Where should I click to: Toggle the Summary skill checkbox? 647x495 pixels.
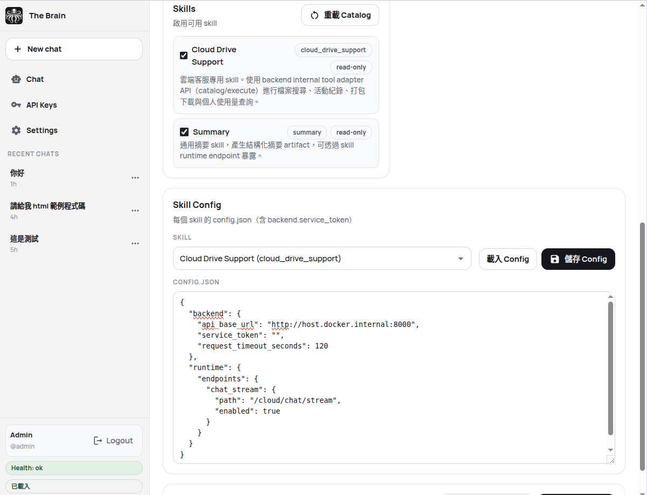tap(184, 132)
